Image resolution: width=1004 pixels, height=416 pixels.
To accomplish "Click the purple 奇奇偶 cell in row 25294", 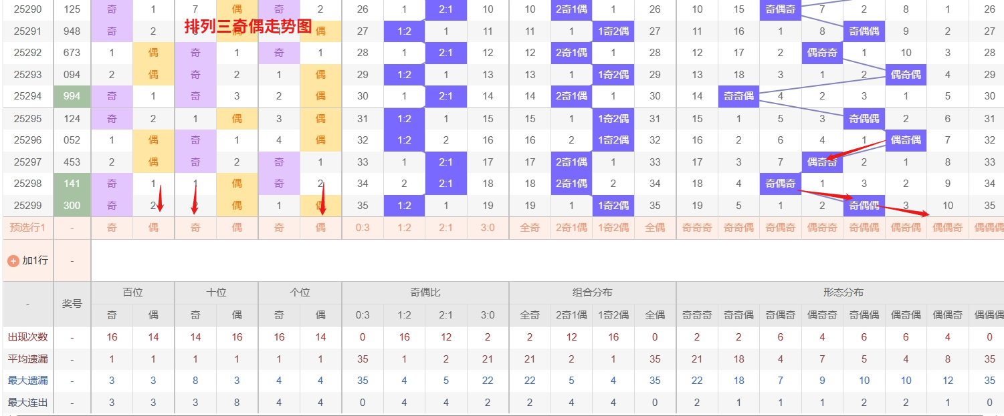I will (x=738, y=96).
